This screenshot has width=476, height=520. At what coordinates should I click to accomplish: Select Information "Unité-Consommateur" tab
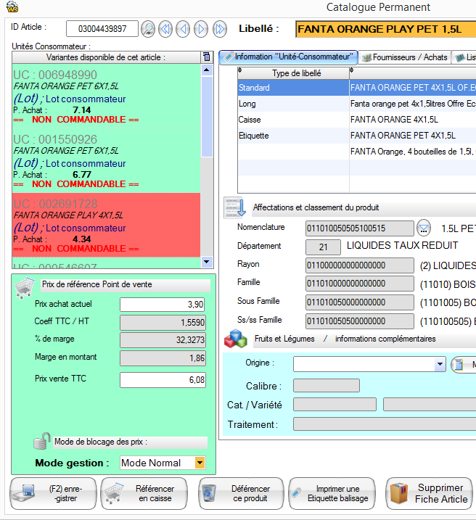(x=289, y=57)
